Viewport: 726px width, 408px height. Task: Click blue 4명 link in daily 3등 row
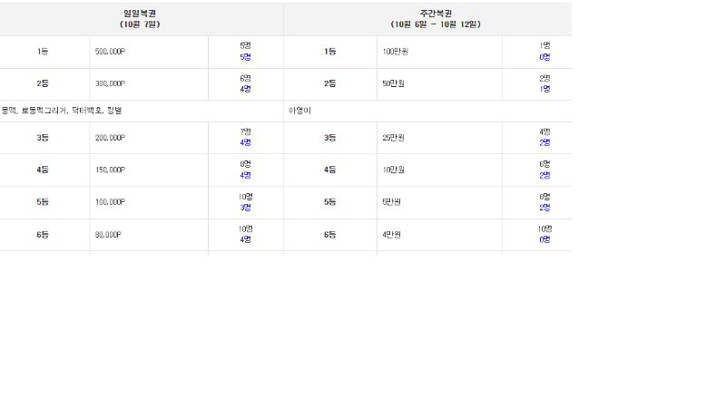coord(245,142)
